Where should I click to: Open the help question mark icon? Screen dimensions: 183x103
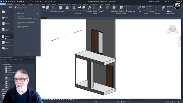coord(168,1)
